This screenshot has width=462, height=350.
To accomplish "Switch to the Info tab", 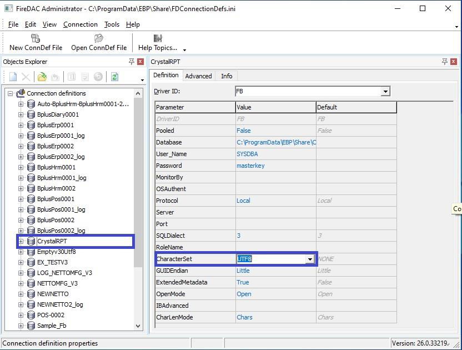I will tap(227, 76).
